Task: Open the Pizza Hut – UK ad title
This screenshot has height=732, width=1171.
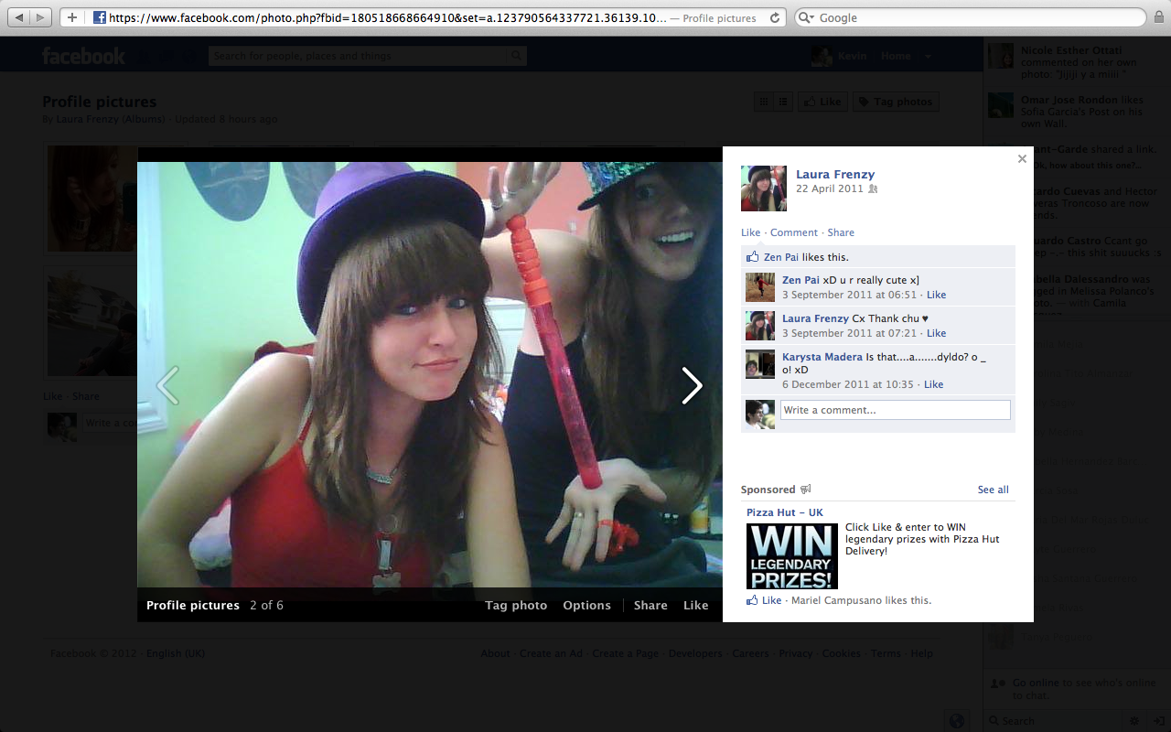Action: [x=784, y=512]
